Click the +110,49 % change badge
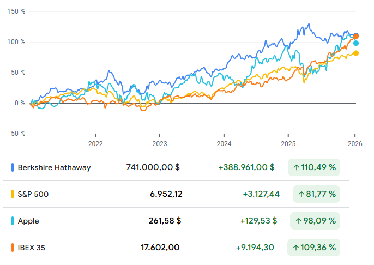Image resolution: width=374 pixels, height=265 pixels. point(314,167)
